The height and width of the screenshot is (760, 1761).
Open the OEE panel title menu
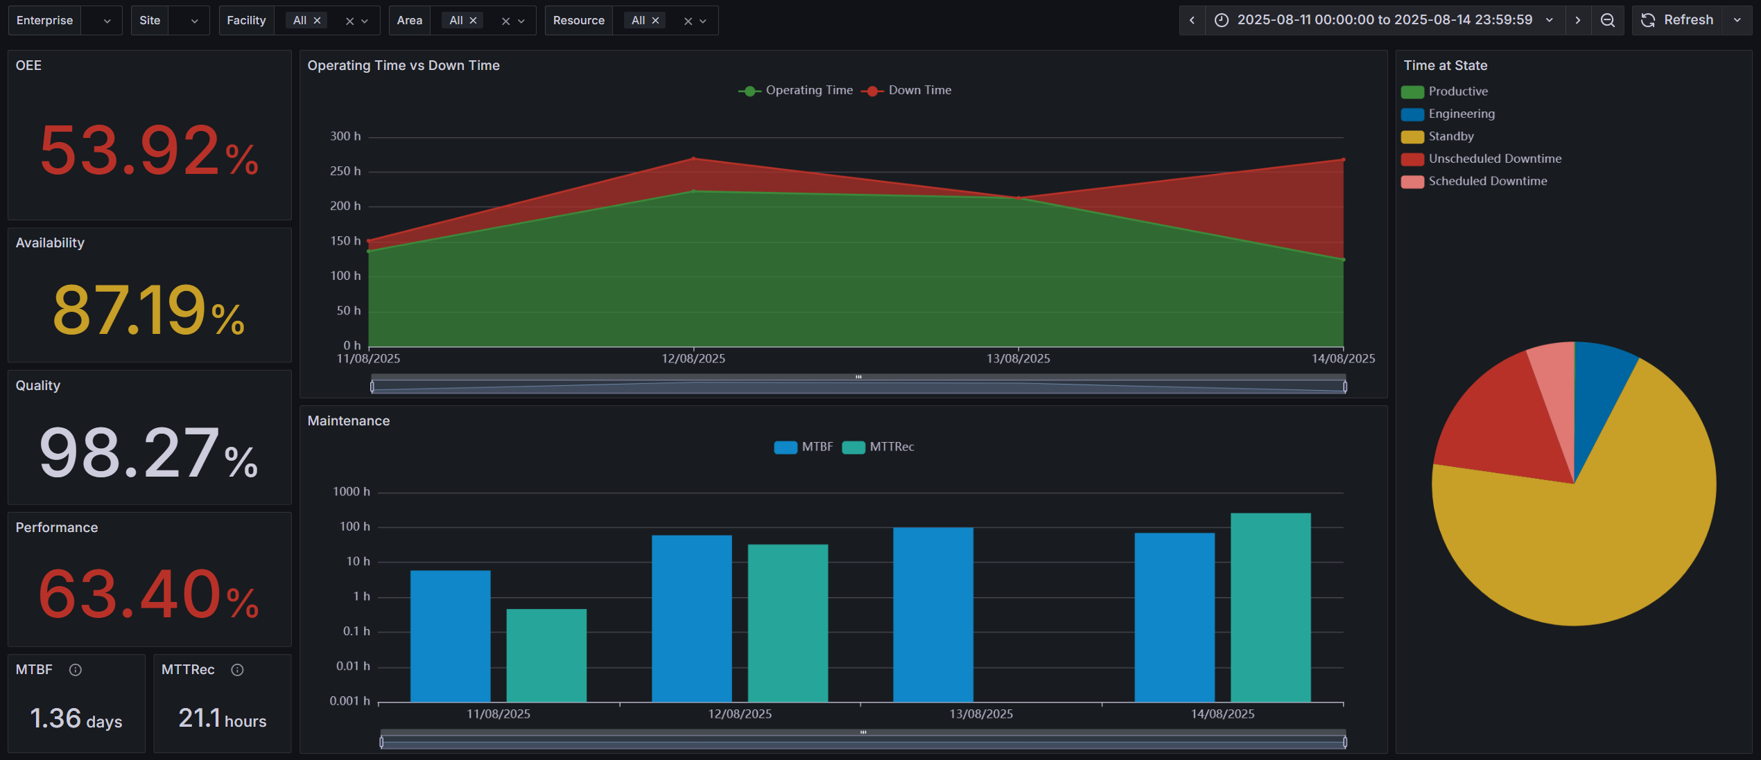click(28, 66)
